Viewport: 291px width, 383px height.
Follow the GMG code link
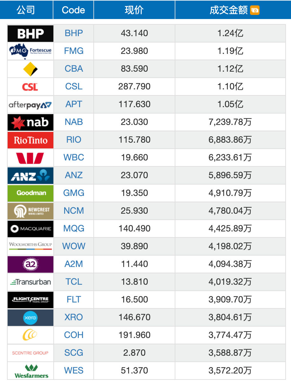coord(74,193)
